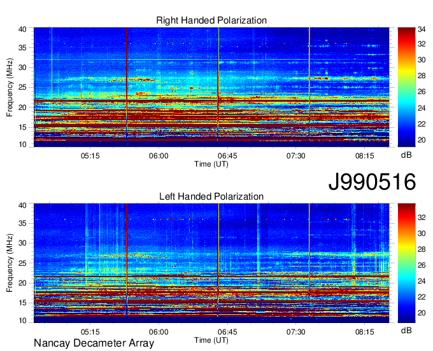Click the 40 frequency tick on top plot

(x=22, y=29)
